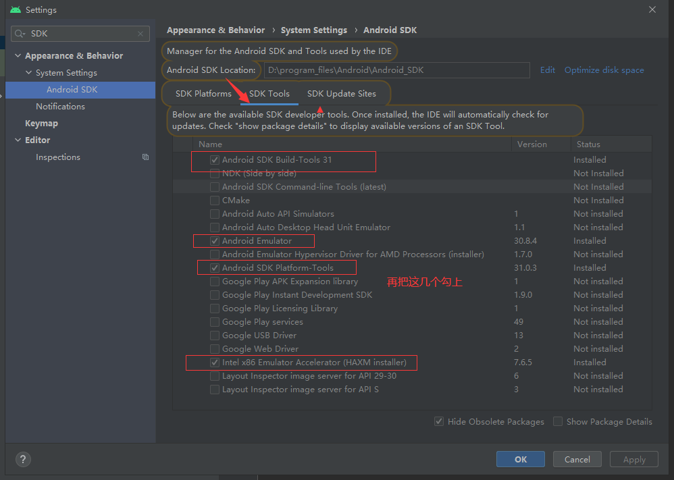Image resolution: width=674 pixels, height=480 pixels.
Task: Select Android SDK in the settings tree
Action: click(x=80, y=90)
